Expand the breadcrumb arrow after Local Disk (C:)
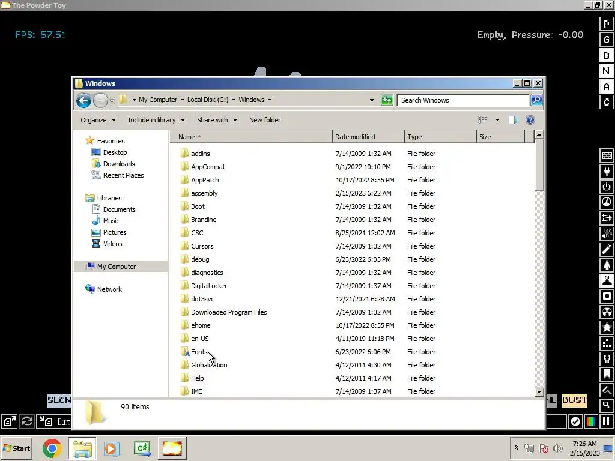The width and height of the screenshot is (615, 461). (x=234, y=100)
